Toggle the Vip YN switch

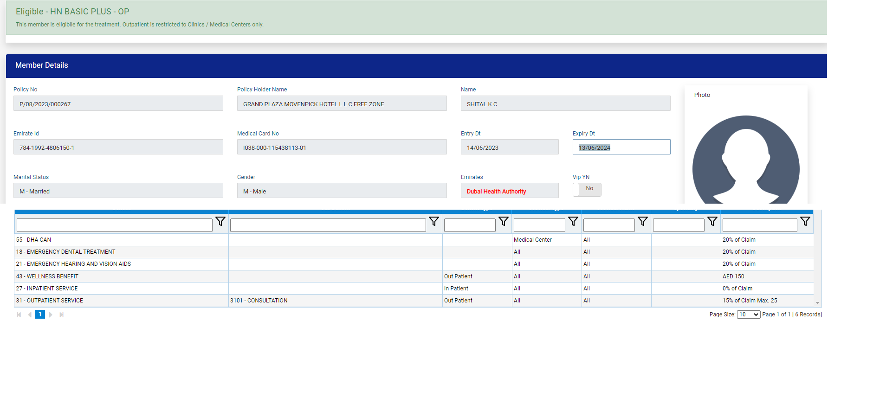coord(587,189)
